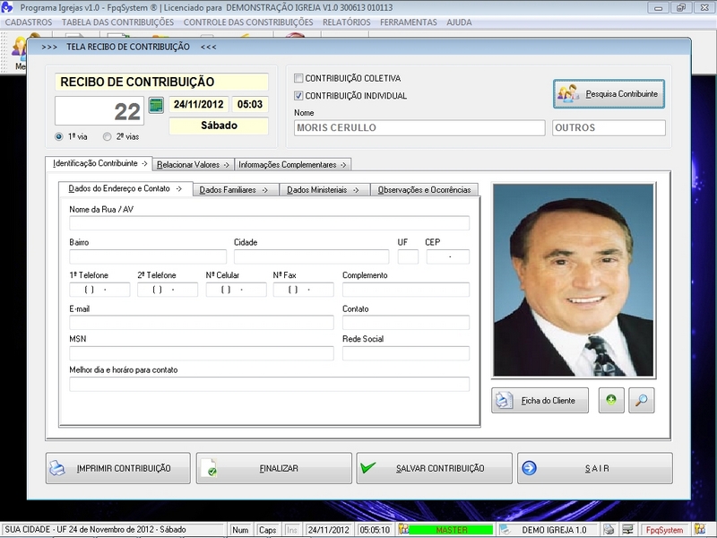Click the printer icon in status bar
717x538 pixels.
click(609, 530)
